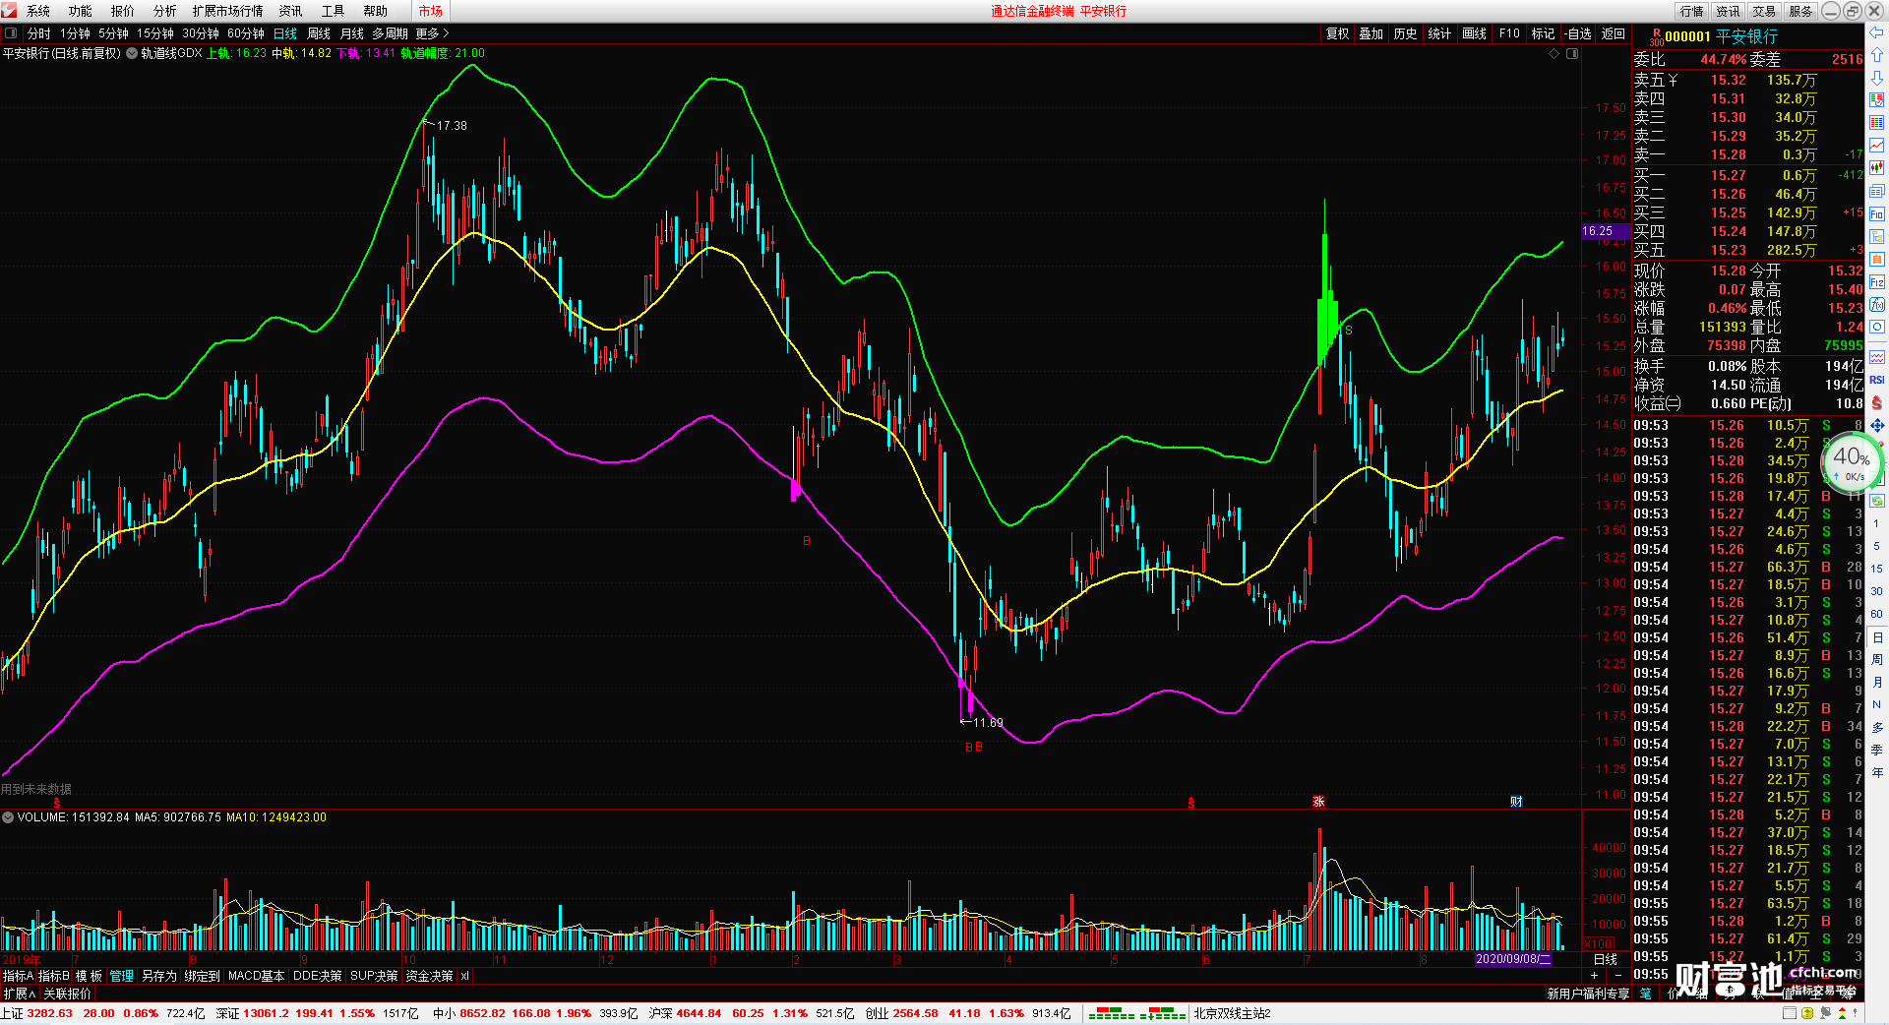
Task: Click the multi-window sidebar icon
Action: (1877, 191)
